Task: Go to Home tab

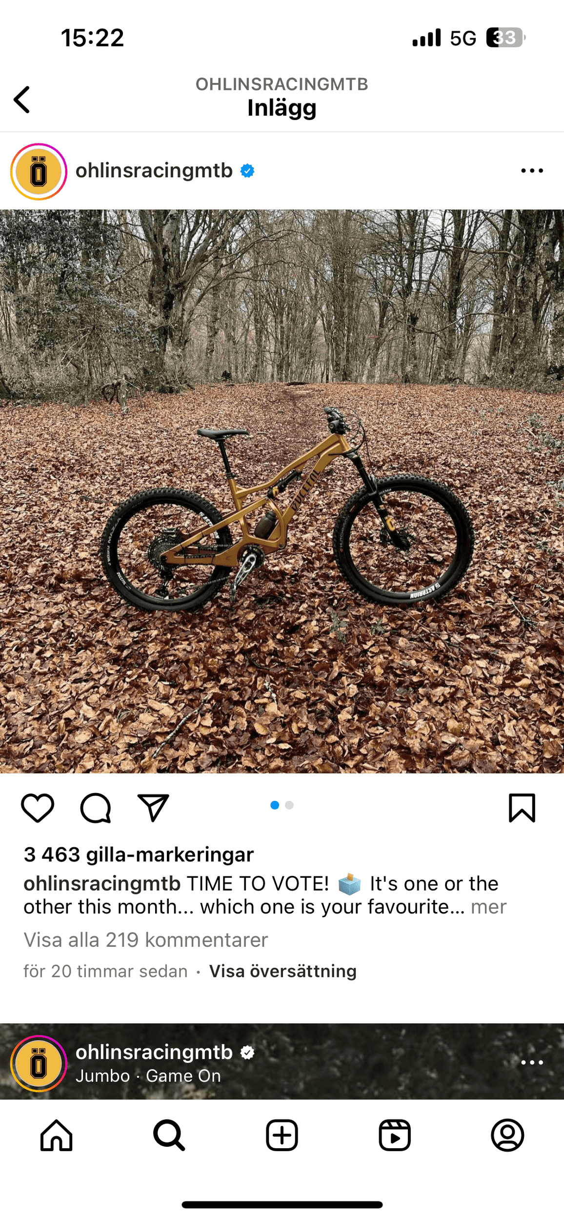Action: 57,1135
